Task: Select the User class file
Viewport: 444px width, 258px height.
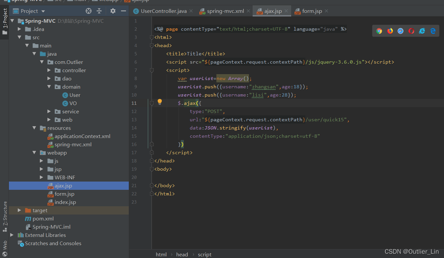Action: tap(71, 95)
